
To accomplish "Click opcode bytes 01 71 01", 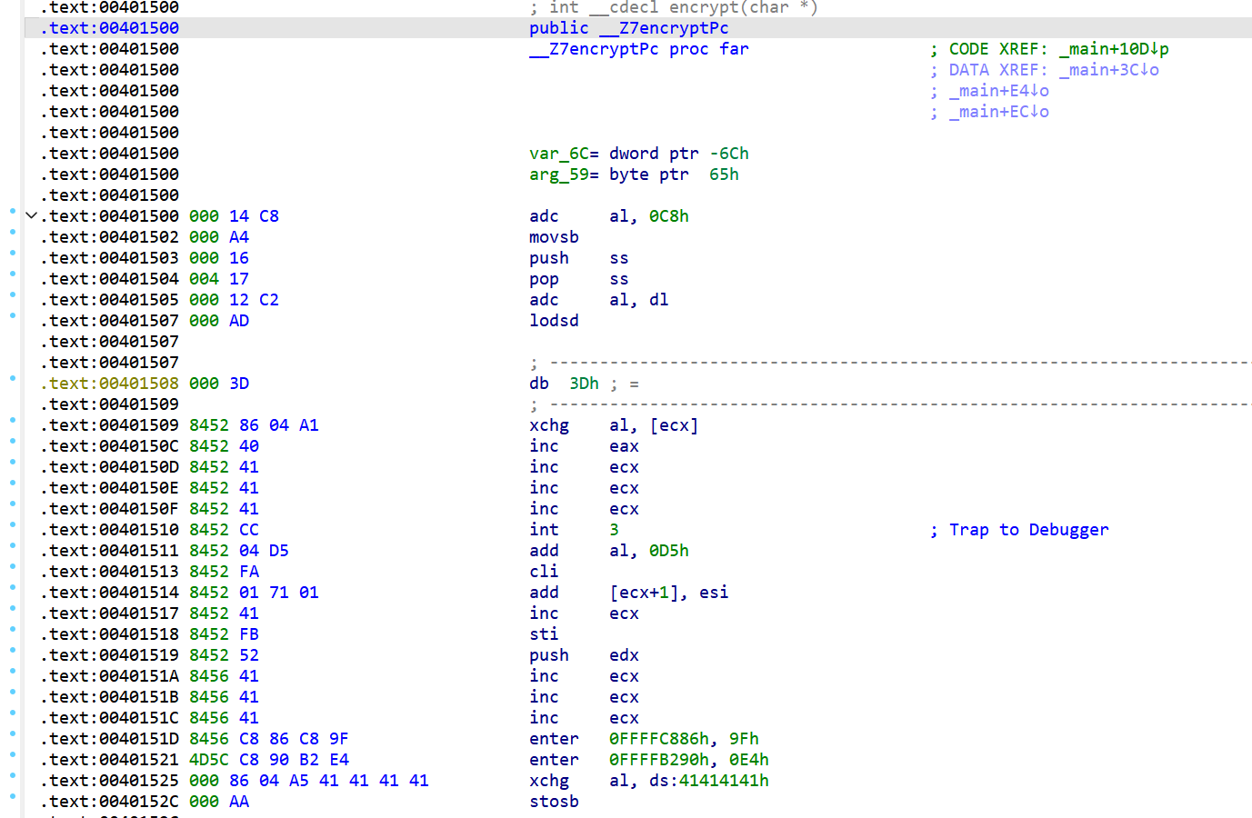I will coord(279,593).
